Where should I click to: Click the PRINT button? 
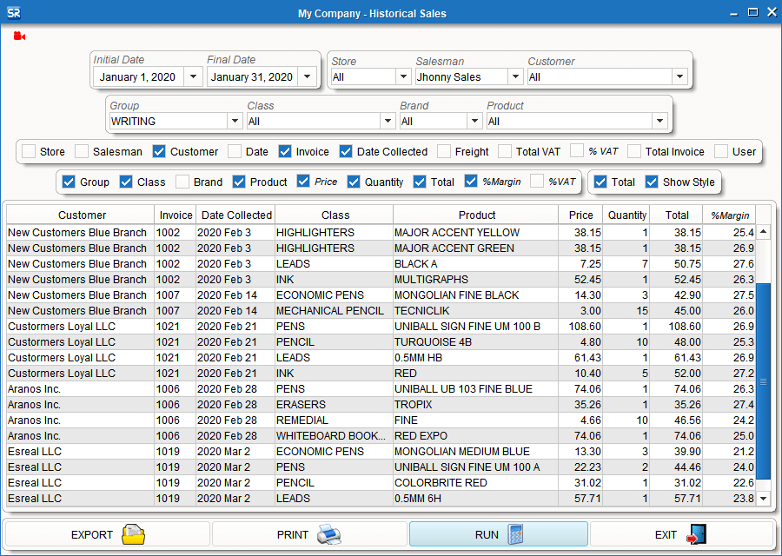pyautogui.click(x=309, y=534)
